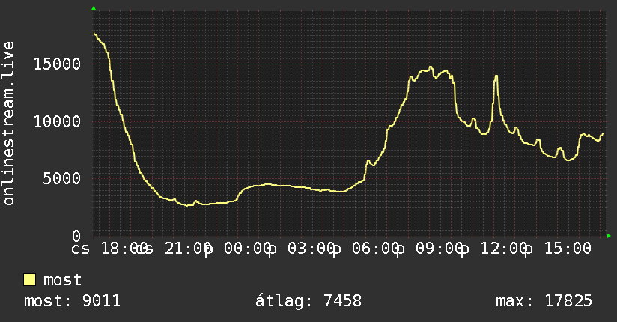Click the green arrow atop the y-axis
The image size is (617, 322).
[x=94, y=8]
